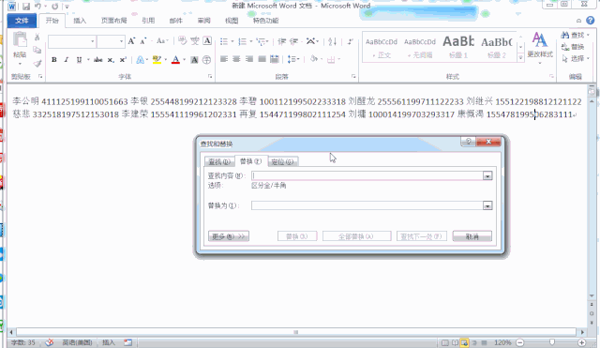
Task: Expand the Styles gallery More arrow
Action: (x=520, y=58)
